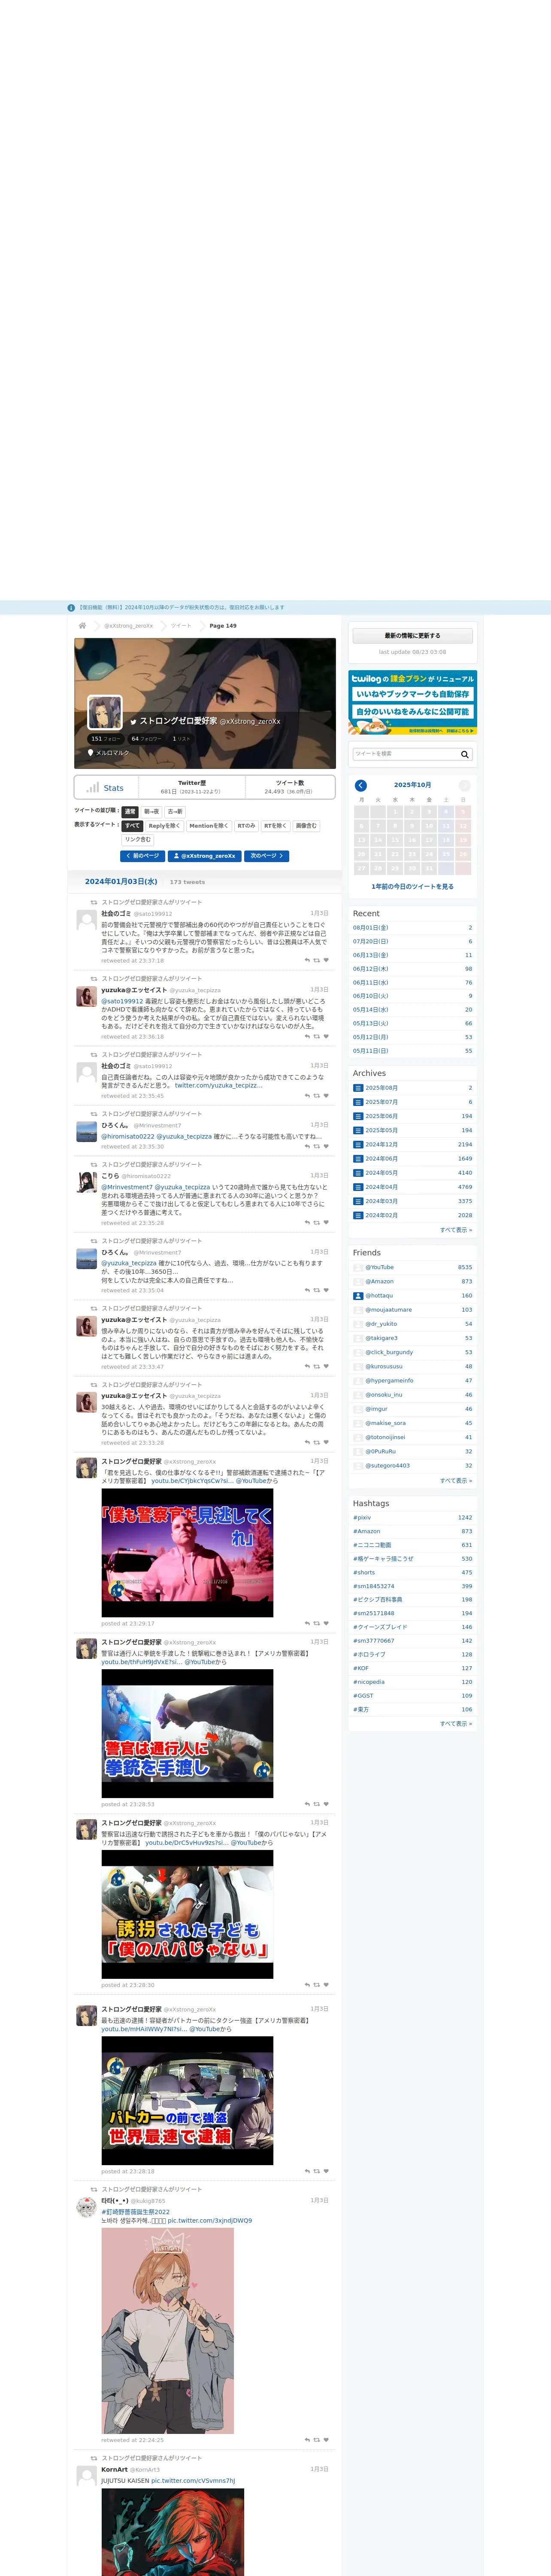Open 1年前の今日のツイートを見る link

click(x=412, y=887)
